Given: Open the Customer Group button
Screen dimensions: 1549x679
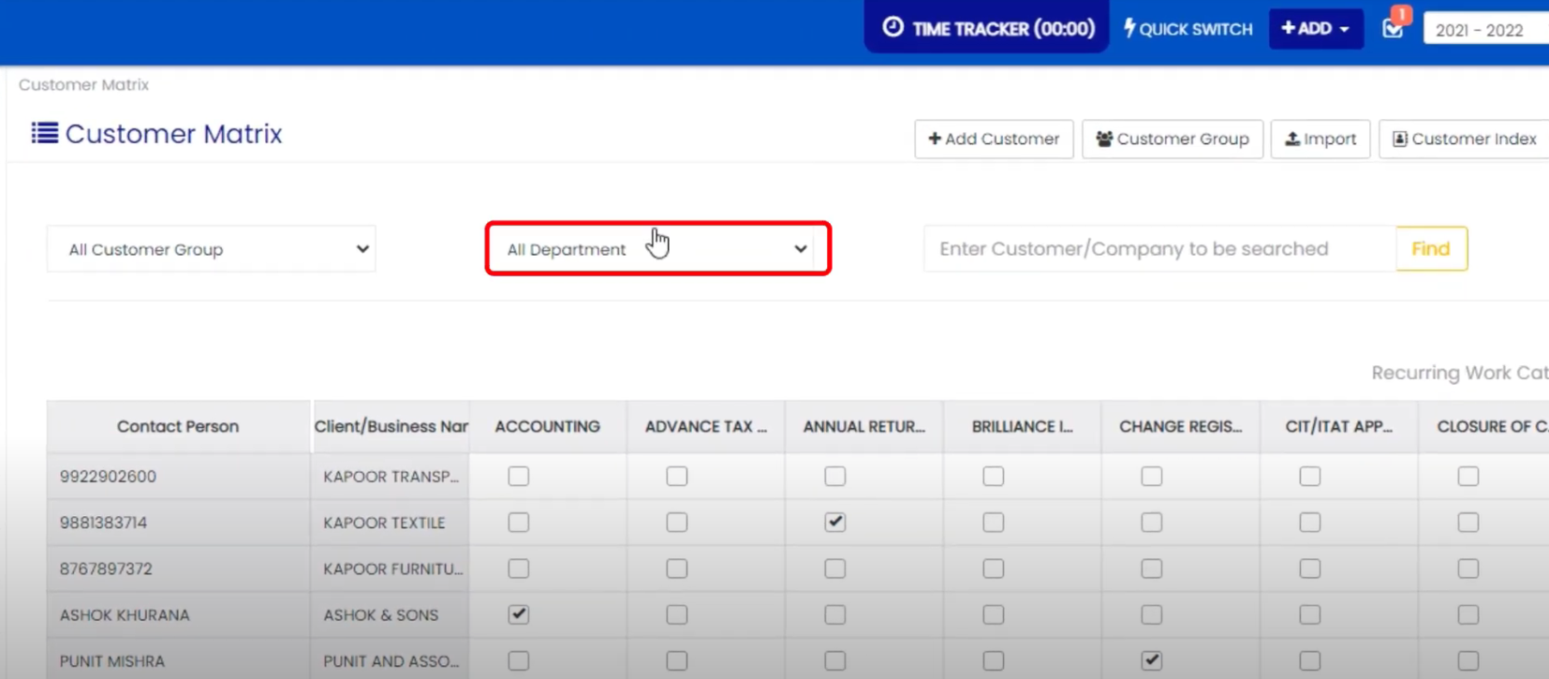Looking at the screenshot, I should pyautogui.click(x=1173, y=139).
